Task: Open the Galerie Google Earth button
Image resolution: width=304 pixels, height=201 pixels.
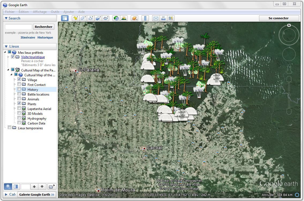Action: pos(36,194)
